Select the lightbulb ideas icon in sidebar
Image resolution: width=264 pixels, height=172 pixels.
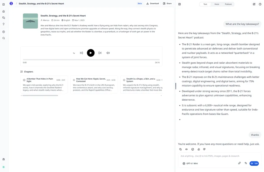[4, 24]
